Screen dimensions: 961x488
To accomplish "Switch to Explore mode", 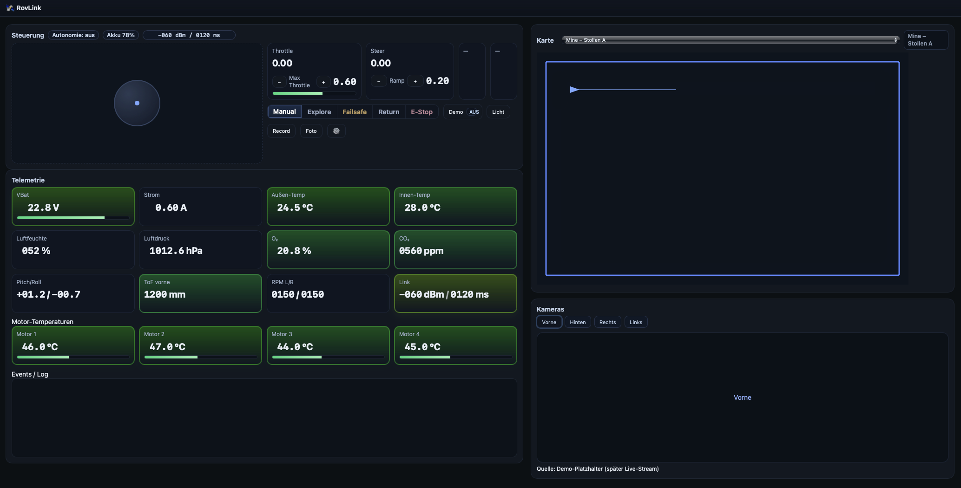I will click(x=319, y=112).
